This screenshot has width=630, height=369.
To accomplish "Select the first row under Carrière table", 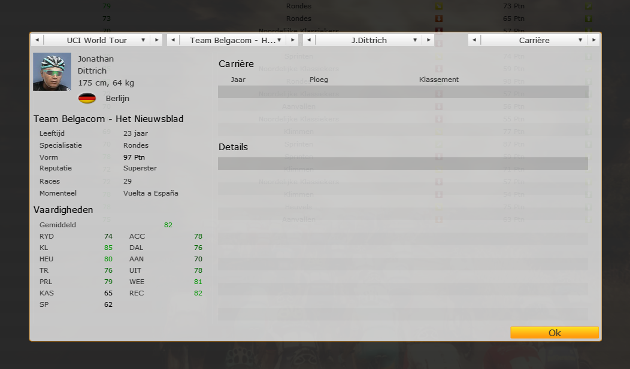I will tap(402, 92).
